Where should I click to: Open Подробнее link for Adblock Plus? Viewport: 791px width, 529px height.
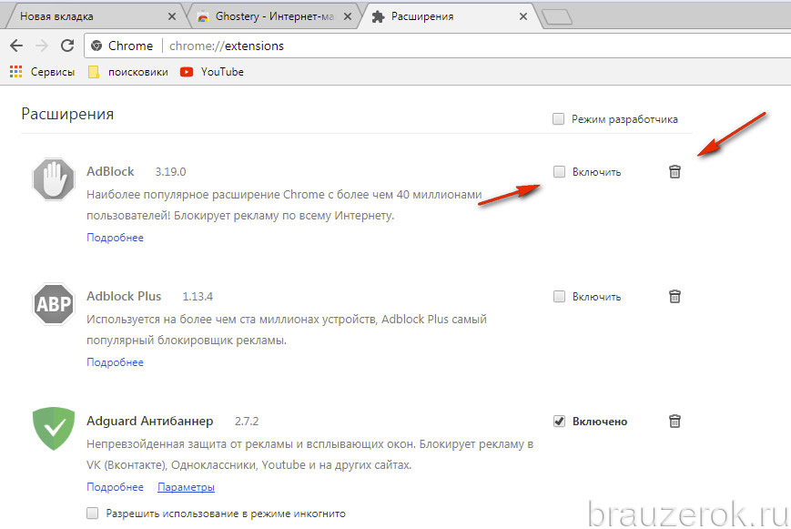115,362
